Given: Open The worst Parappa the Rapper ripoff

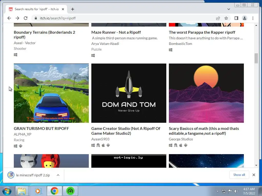Looking at the screenshot, I should [x=202, y=32].
